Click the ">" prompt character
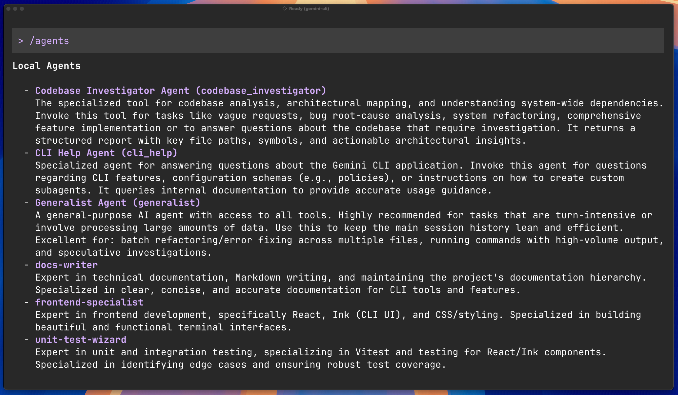The height and width of the screenshot is (395, 678). tap(21, 41)
